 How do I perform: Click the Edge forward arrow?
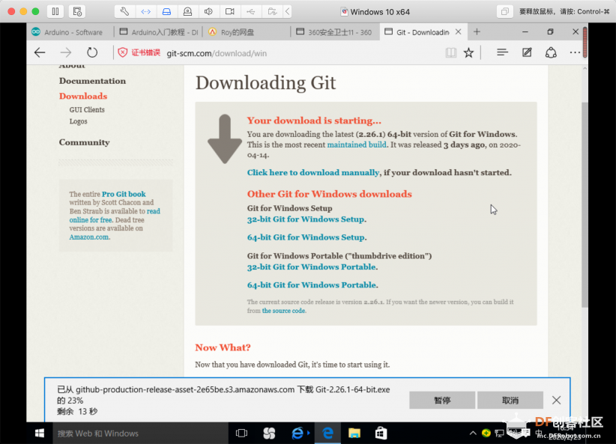point(66,52)
